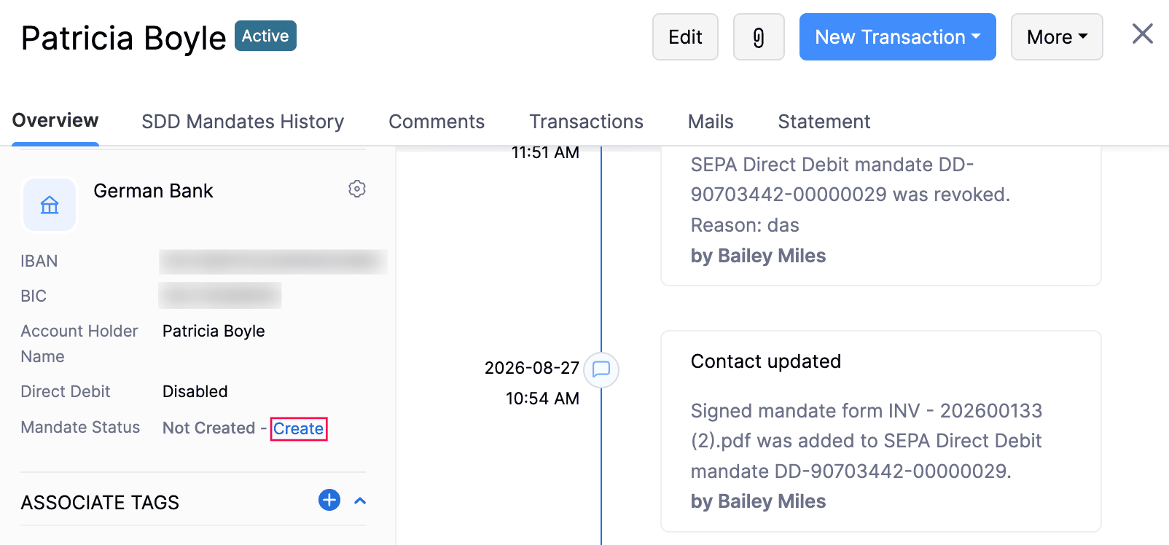Open the New Transaction dropdown
The image size is (1169, 545).
[x=897, y=37]
